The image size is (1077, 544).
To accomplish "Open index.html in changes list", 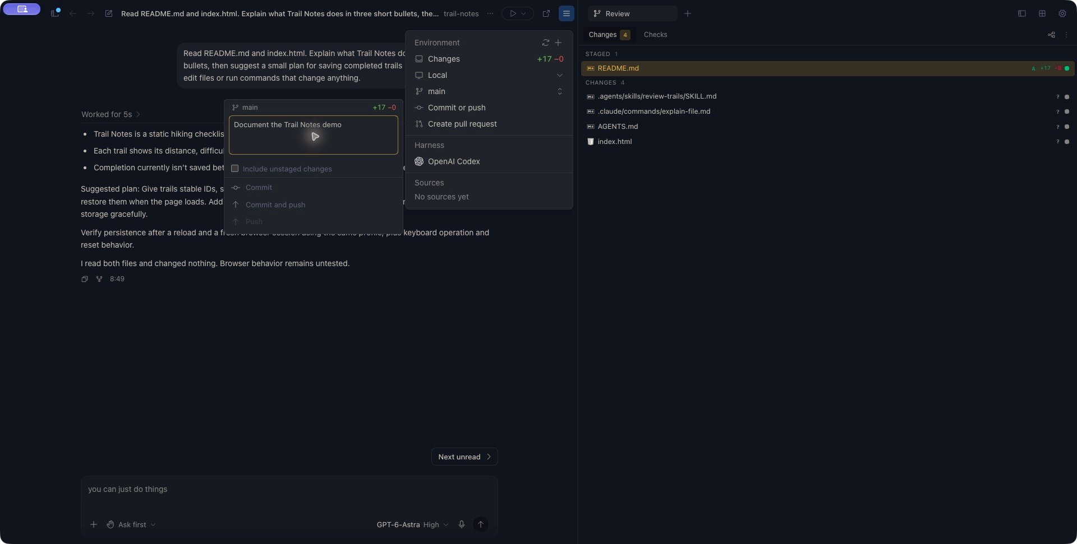I will coord(828,142).
